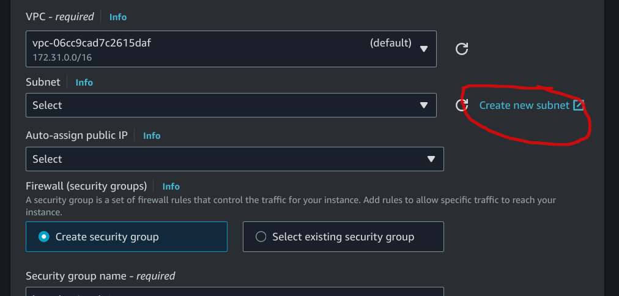
Task: Click the Firewall (security groups) heading
Action: [86, 186]
